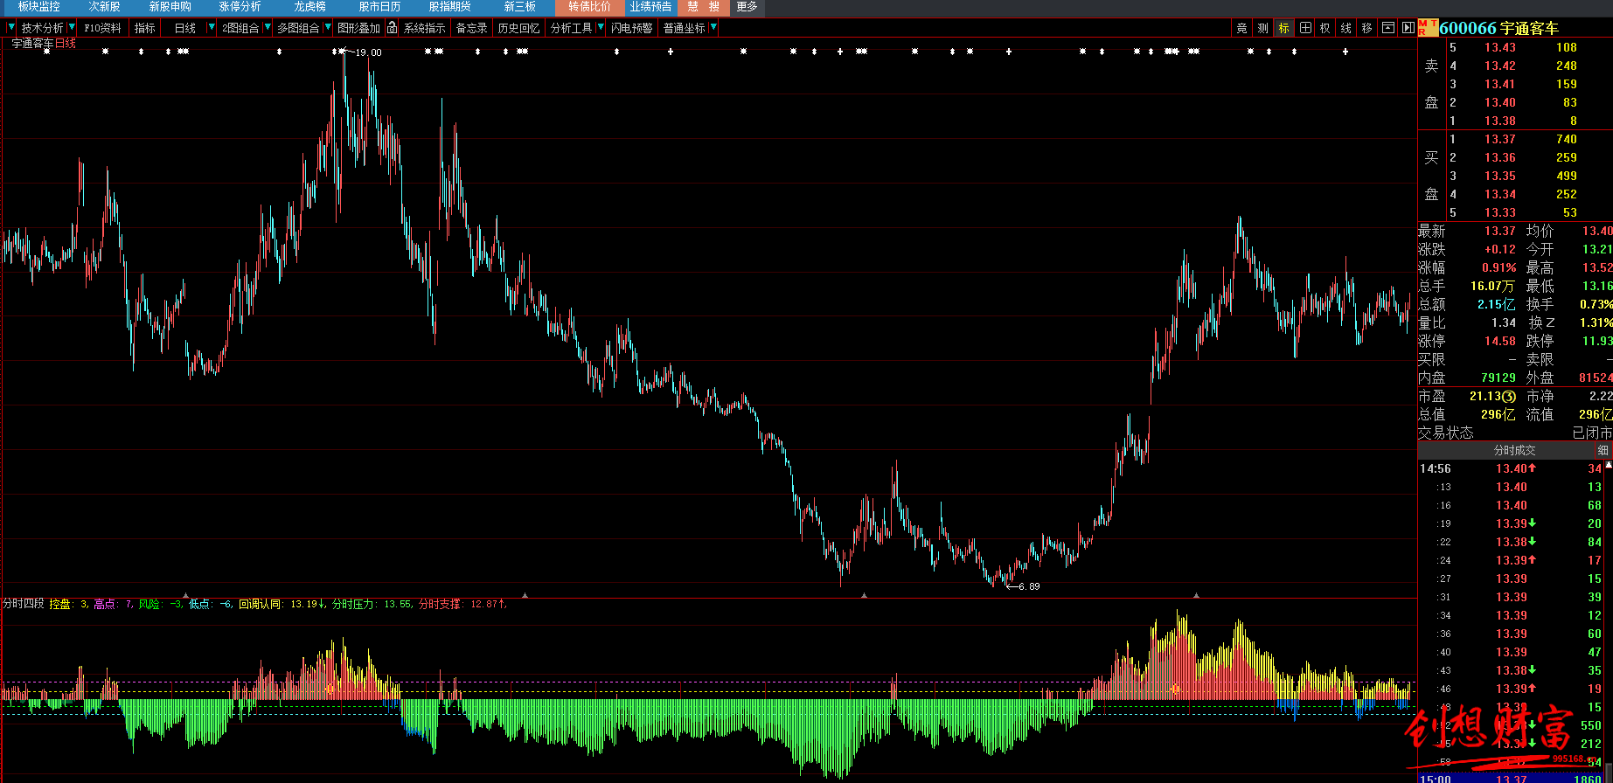This screenshot has width=1613, height=783.
Task: Open the 新股申购 tab
Action: click(x=170, y=7)
